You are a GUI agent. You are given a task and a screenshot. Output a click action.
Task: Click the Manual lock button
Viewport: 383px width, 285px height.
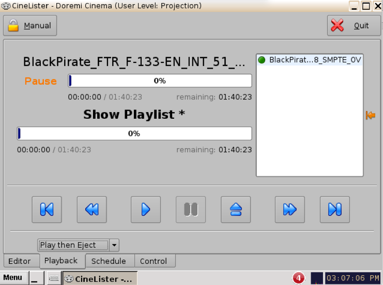30,25
